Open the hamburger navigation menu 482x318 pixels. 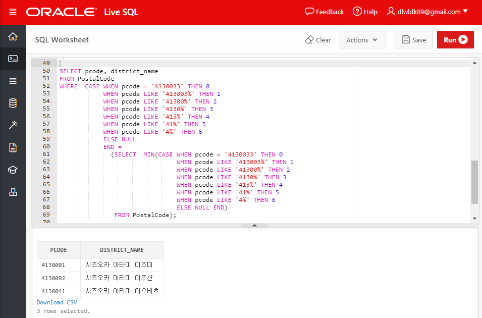pyautogui.click(x=13, y=12)
